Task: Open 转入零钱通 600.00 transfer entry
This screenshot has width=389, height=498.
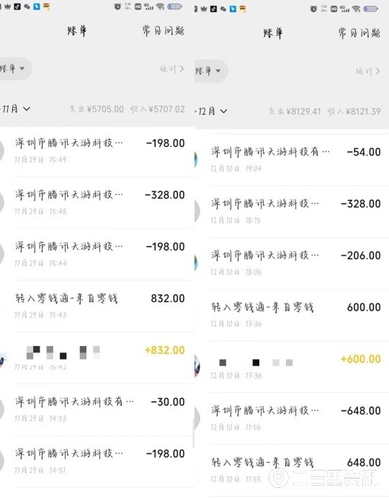Action: (292, 315)
